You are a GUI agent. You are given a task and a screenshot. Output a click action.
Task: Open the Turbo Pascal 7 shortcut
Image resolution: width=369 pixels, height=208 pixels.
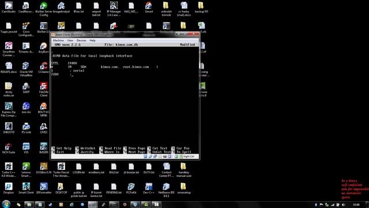[61, 170]
